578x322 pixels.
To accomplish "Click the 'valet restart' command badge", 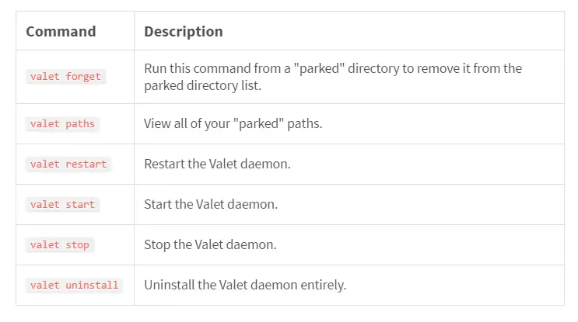I will coord(68,164).
